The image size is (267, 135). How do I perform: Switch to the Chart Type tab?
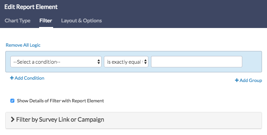click(17, 21)
